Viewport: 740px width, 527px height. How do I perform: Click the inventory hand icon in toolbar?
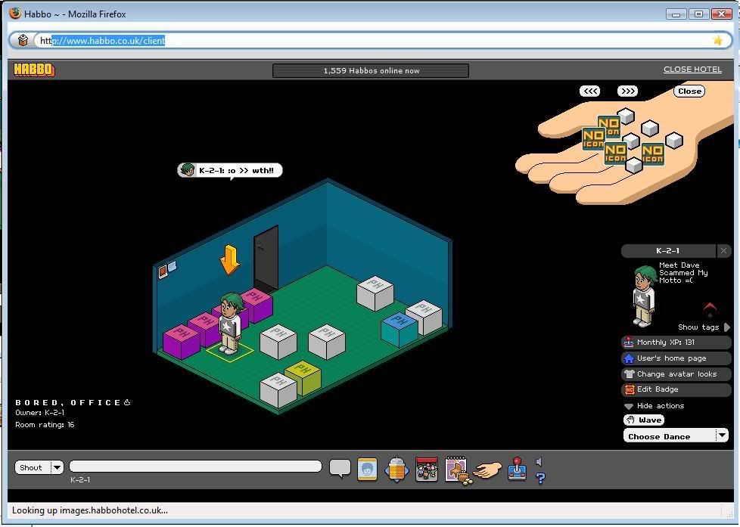click(487, 470)
